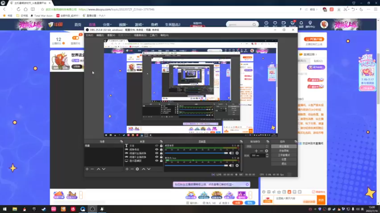Move scene down in OBS Scenes panel
Screen dimensions: 380x213
click(x=104, y=169)
